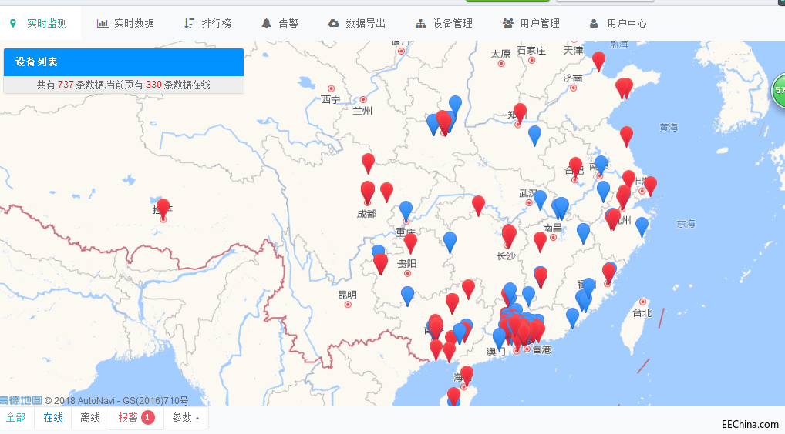This screenshot has height=434, width=785.
Task: Click the red marker below 天津
Action: [x=598, y=60]
